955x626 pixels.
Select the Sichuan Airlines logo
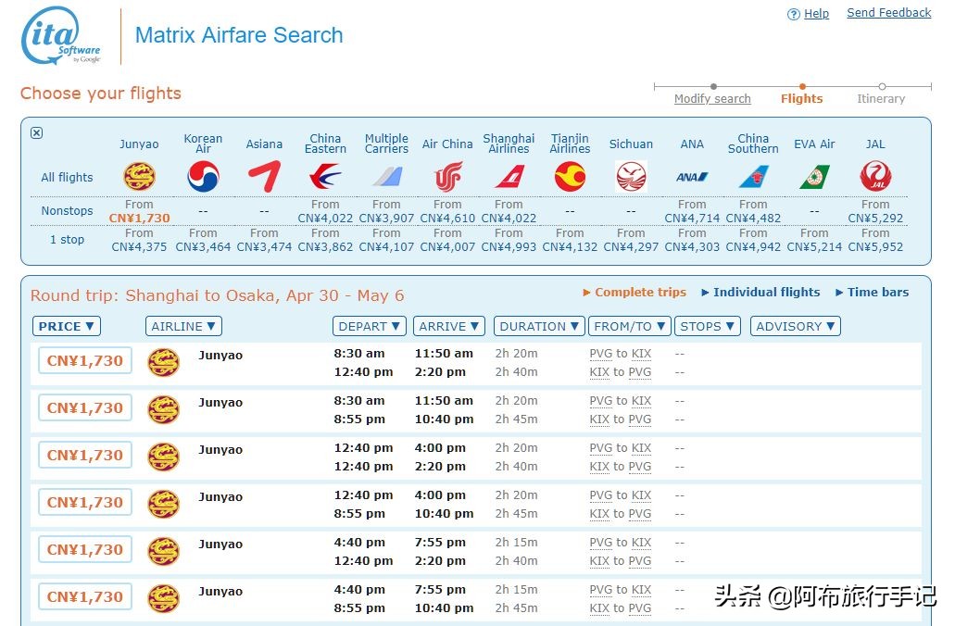click(631, 177)
